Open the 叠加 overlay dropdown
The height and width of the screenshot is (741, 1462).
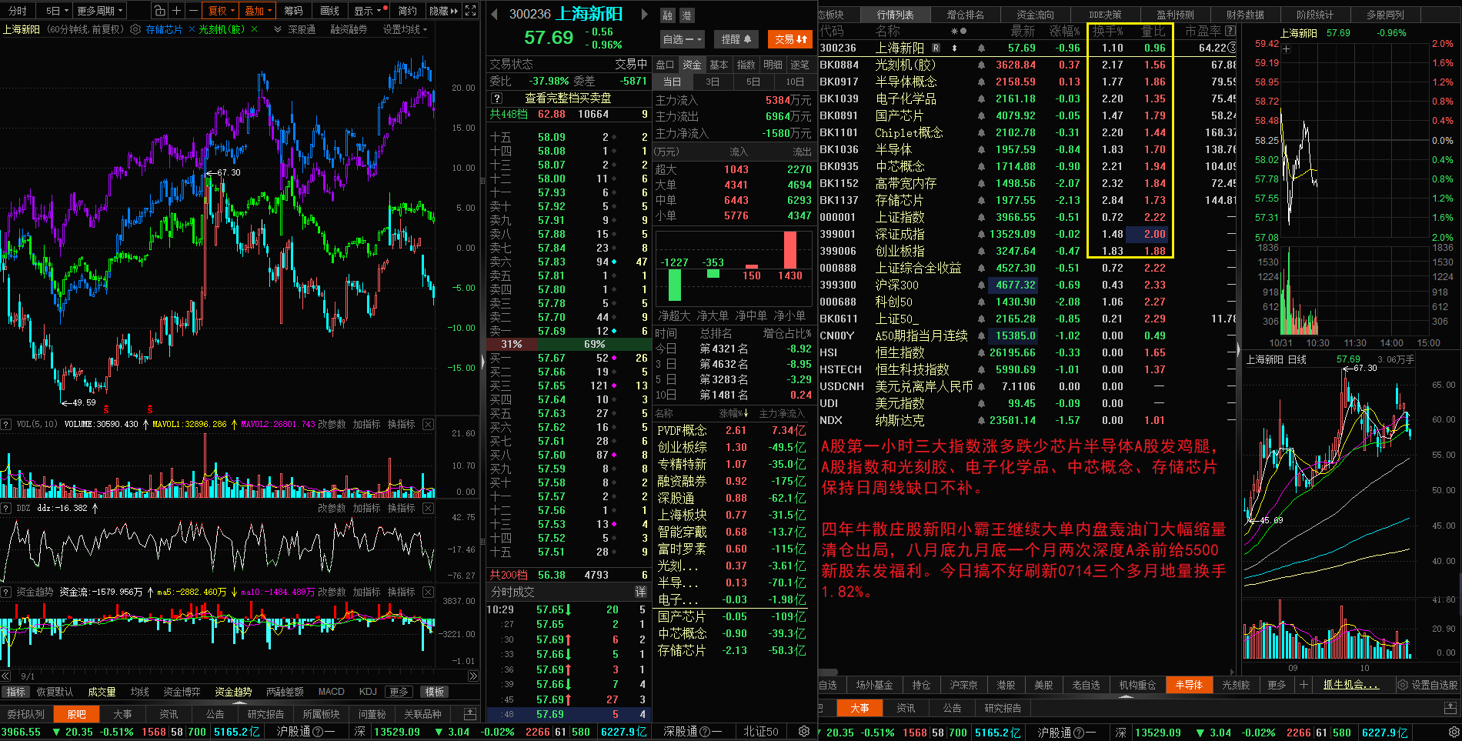pyautogui.click(x=259, y=11)
